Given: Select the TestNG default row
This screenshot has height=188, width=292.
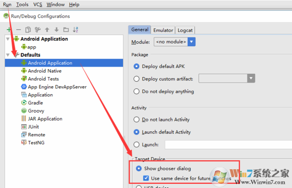Looking at the screenshot, I should (x=64, y=143).
